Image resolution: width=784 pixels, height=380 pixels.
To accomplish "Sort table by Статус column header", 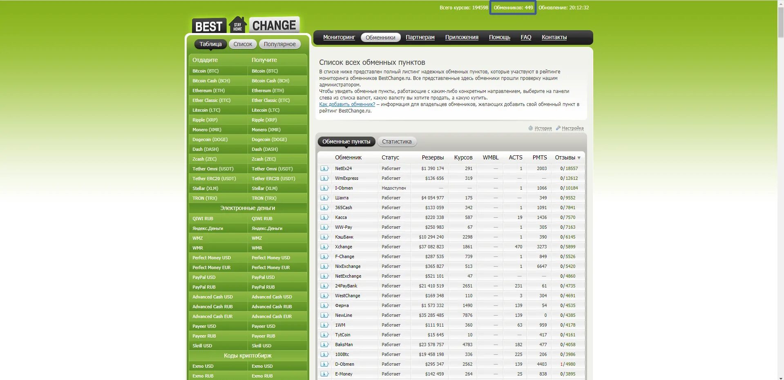I will pos(390,157).
